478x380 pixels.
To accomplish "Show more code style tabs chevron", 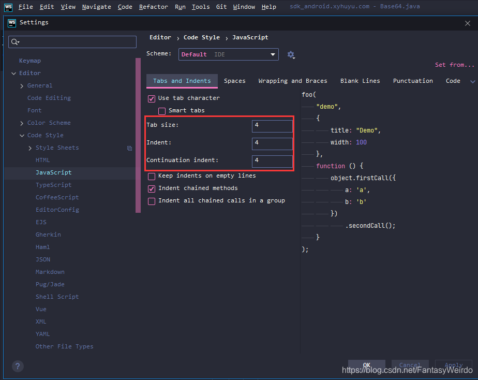I will 472,81.
